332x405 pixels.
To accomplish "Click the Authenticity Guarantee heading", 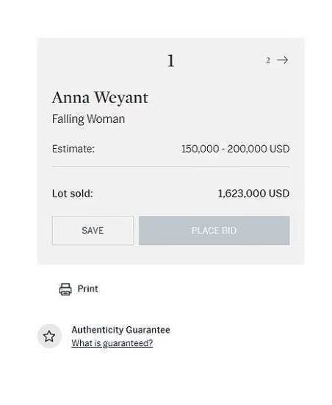I will (120, 330).
